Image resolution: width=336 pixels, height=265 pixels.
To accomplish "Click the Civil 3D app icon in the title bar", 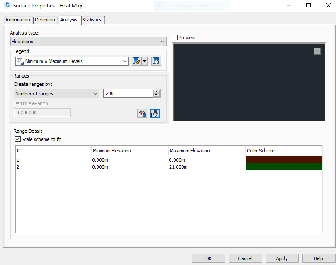I will coord(7,5).
